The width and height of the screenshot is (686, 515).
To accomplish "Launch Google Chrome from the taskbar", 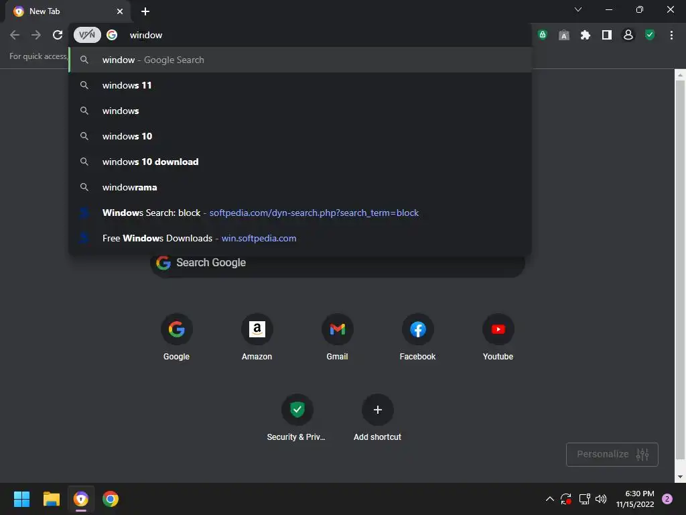I will [x=111, y=499].
